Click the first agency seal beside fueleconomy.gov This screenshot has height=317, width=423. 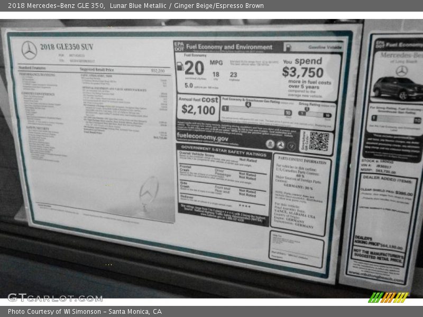pos(270,144)
